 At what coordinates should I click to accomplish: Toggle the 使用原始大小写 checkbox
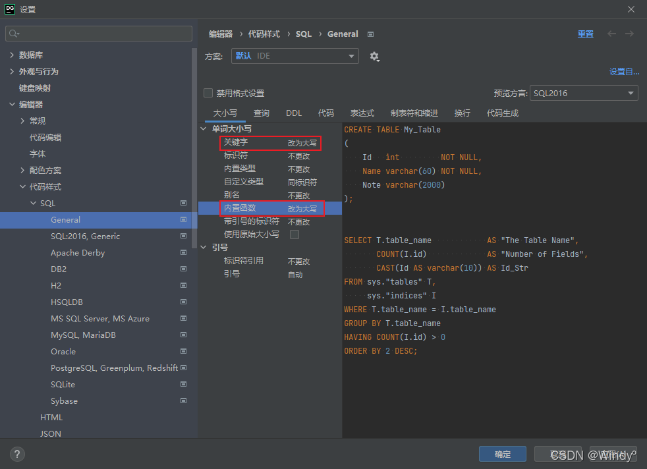tap(295, 234)
